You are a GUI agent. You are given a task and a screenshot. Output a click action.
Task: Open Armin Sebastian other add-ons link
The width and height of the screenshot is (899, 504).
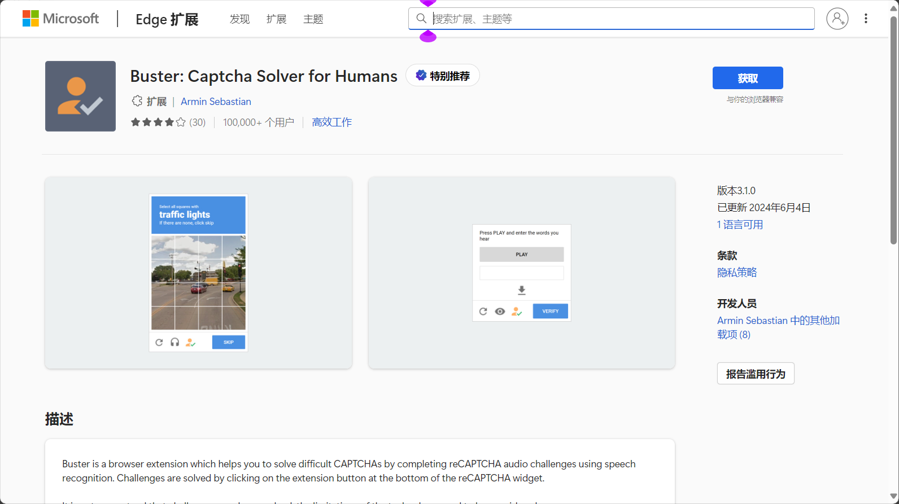tap(778, 327)
